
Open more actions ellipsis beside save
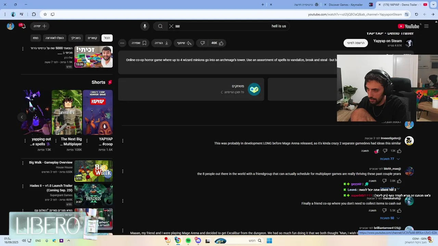click(122, 43)
